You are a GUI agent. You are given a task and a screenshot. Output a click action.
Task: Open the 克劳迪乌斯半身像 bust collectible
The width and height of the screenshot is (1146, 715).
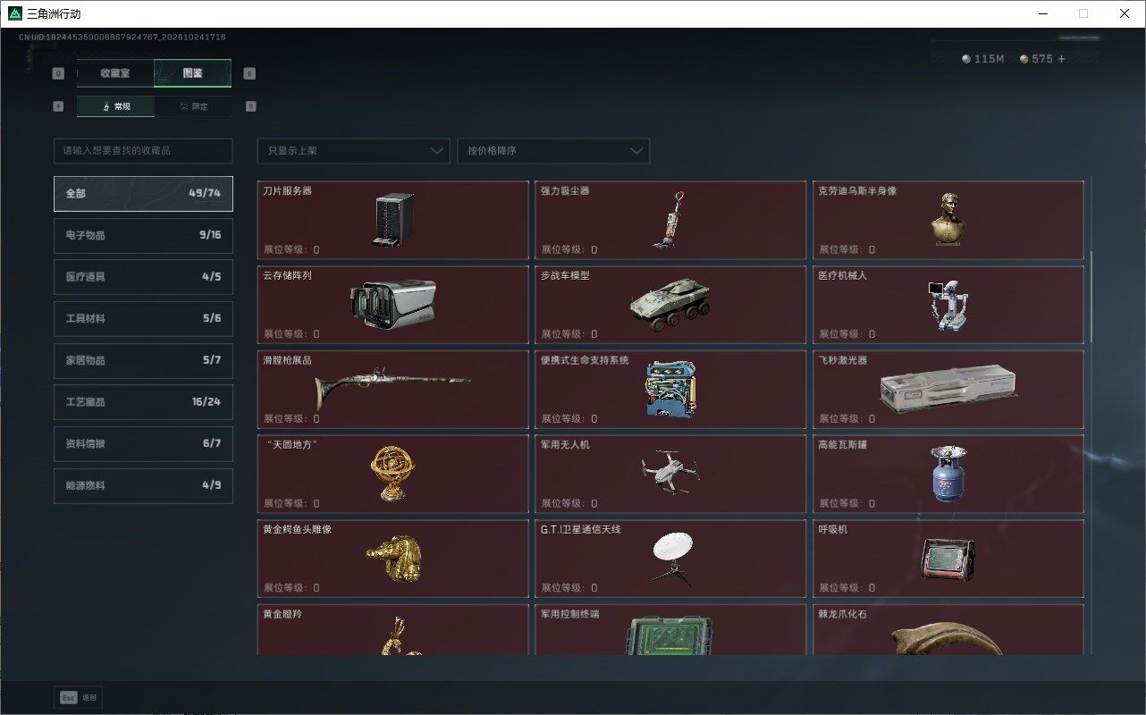tap(948, 220)
